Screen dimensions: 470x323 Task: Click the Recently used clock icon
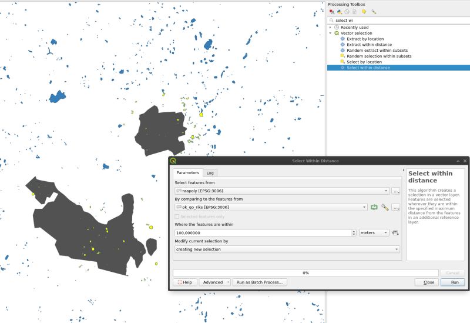337,27
